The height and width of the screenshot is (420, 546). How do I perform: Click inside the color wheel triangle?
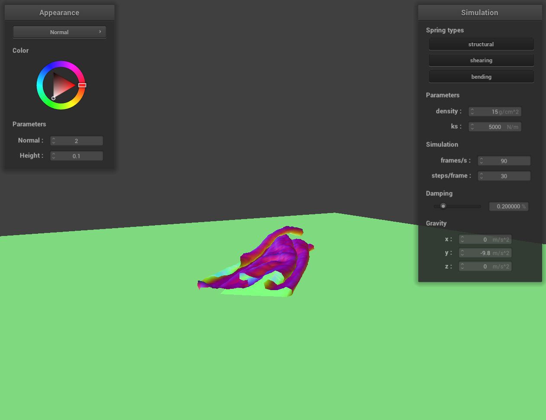tap(62, 85)
